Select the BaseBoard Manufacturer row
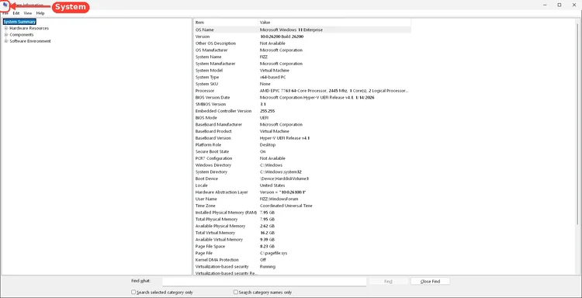 pyautogui.click(x=303, y=124)
